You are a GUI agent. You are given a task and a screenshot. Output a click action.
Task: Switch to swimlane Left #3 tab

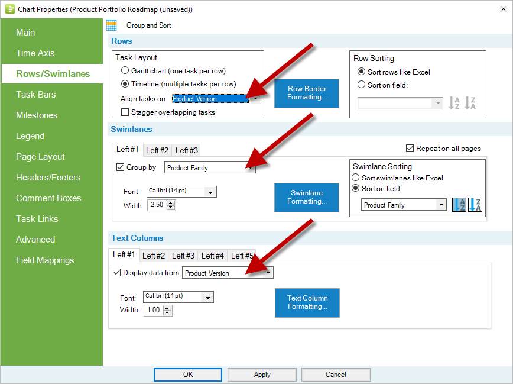[187, 150]
